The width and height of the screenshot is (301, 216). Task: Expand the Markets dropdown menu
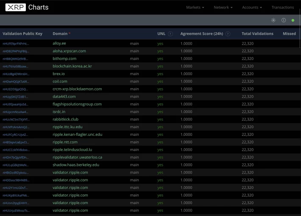point(195,7)
